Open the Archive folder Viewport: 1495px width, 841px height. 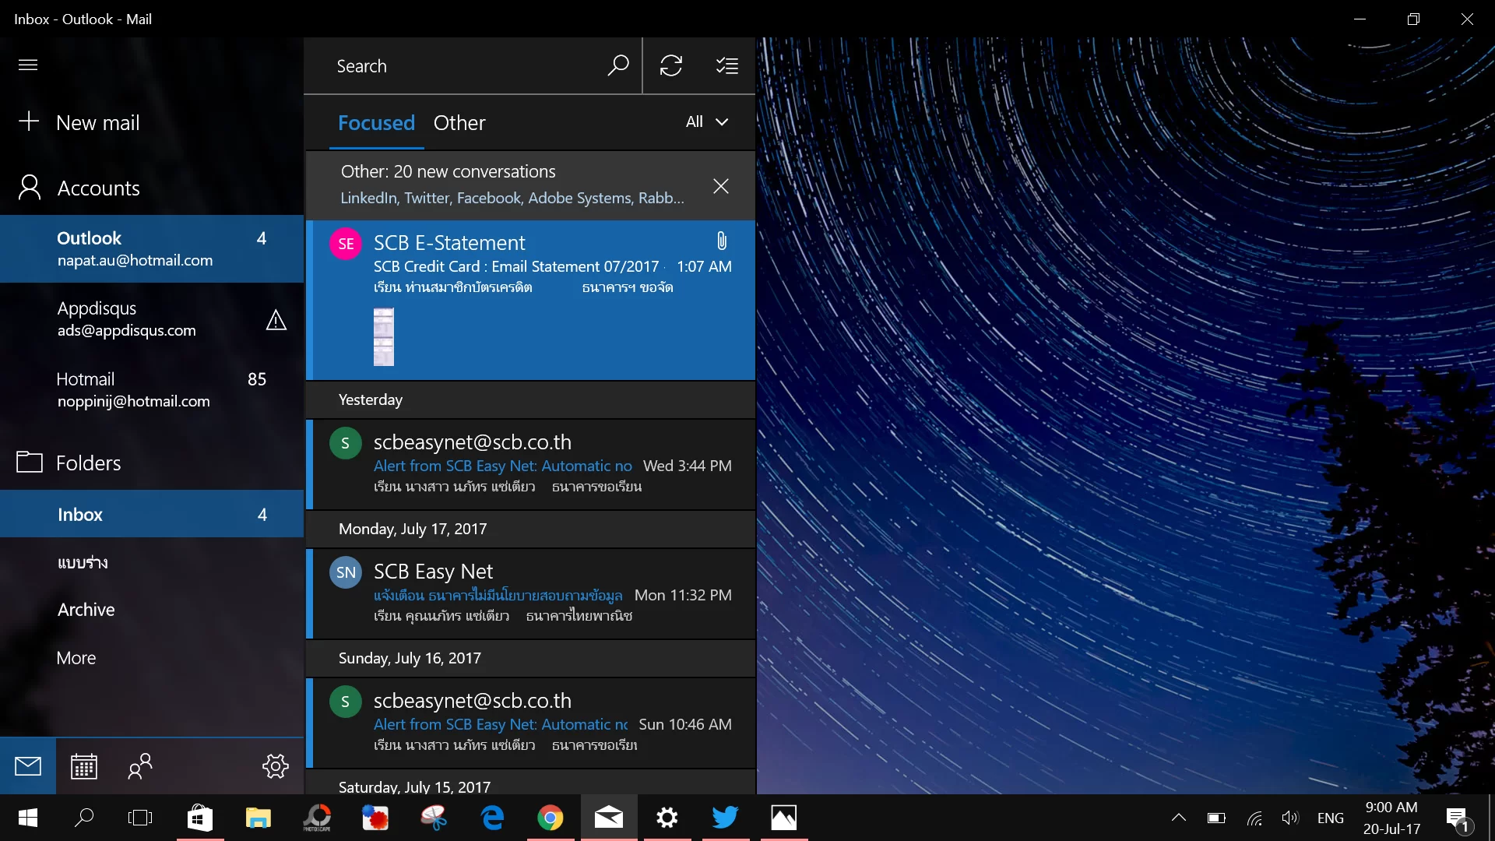coord(152,610)
